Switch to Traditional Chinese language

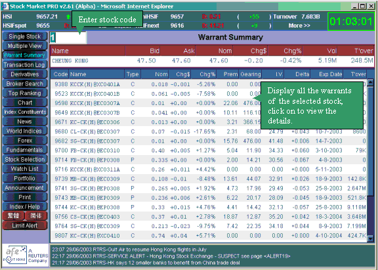[14, 215]
